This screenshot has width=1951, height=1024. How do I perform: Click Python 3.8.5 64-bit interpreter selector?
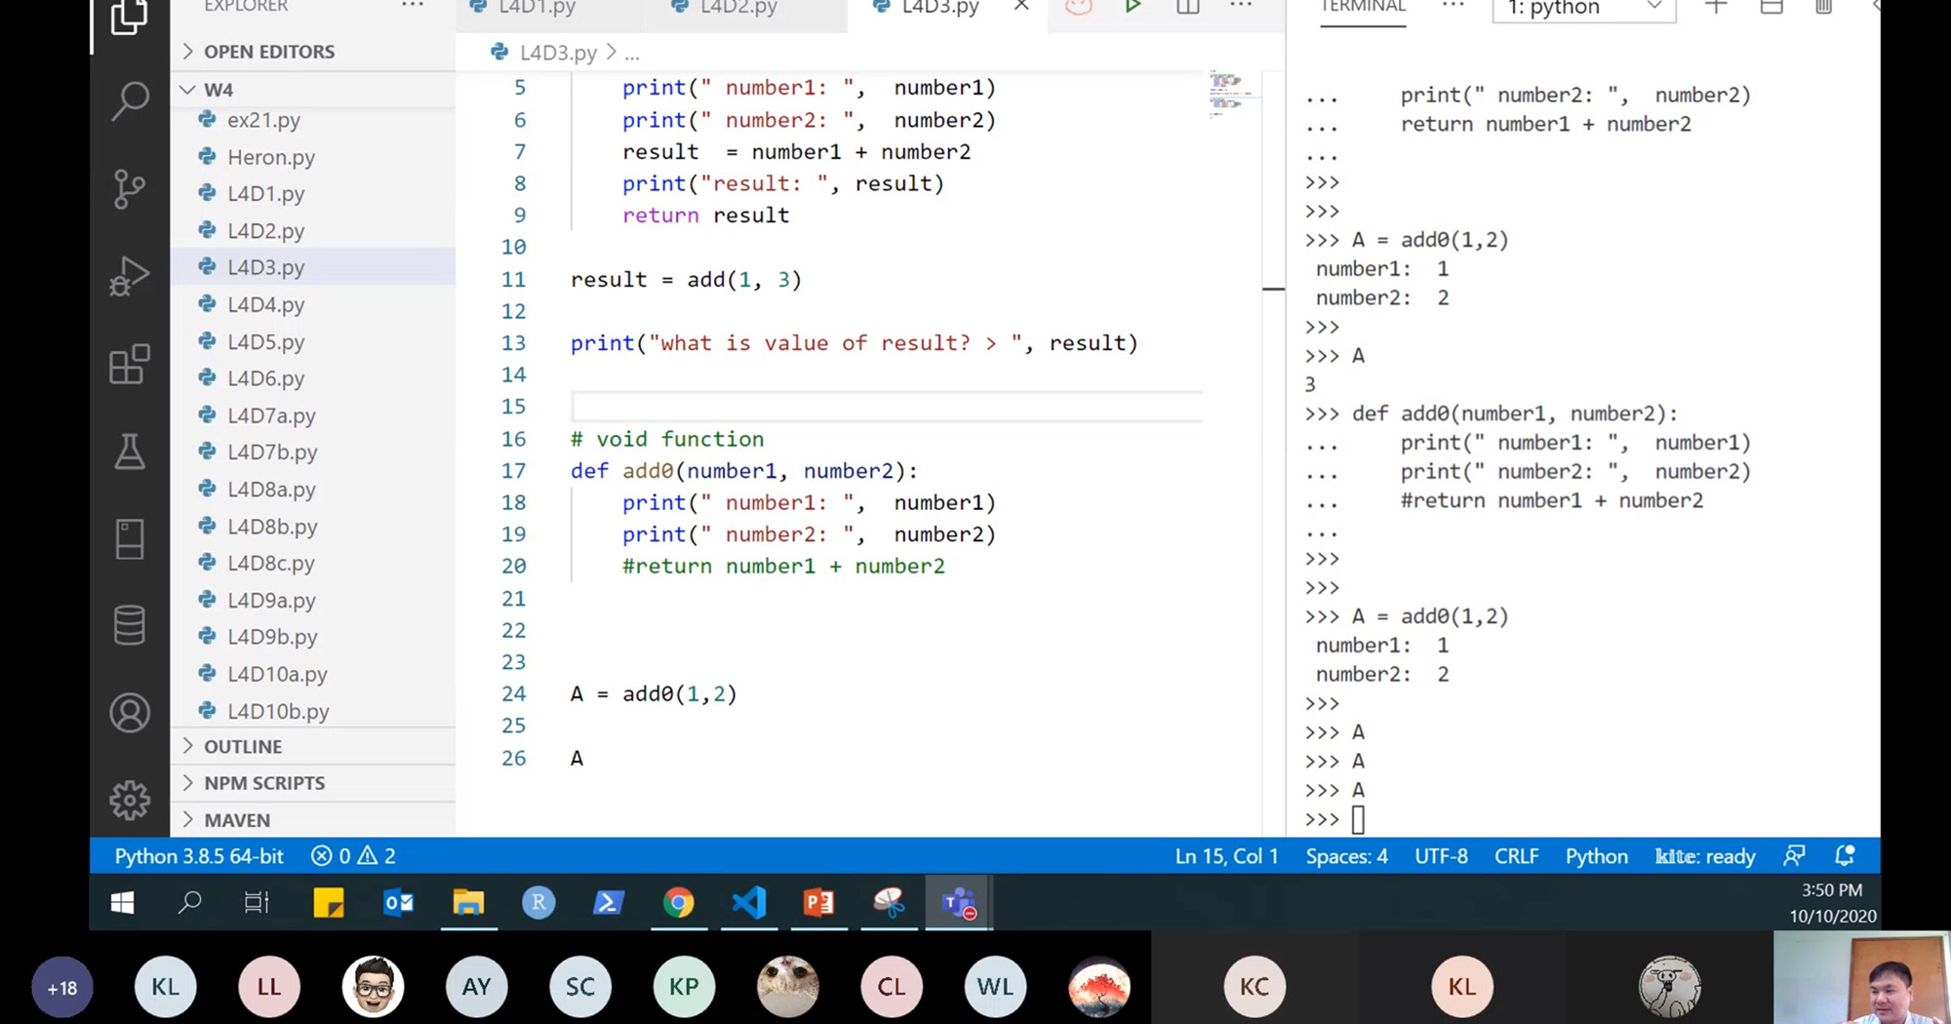[x=198, y=855]
